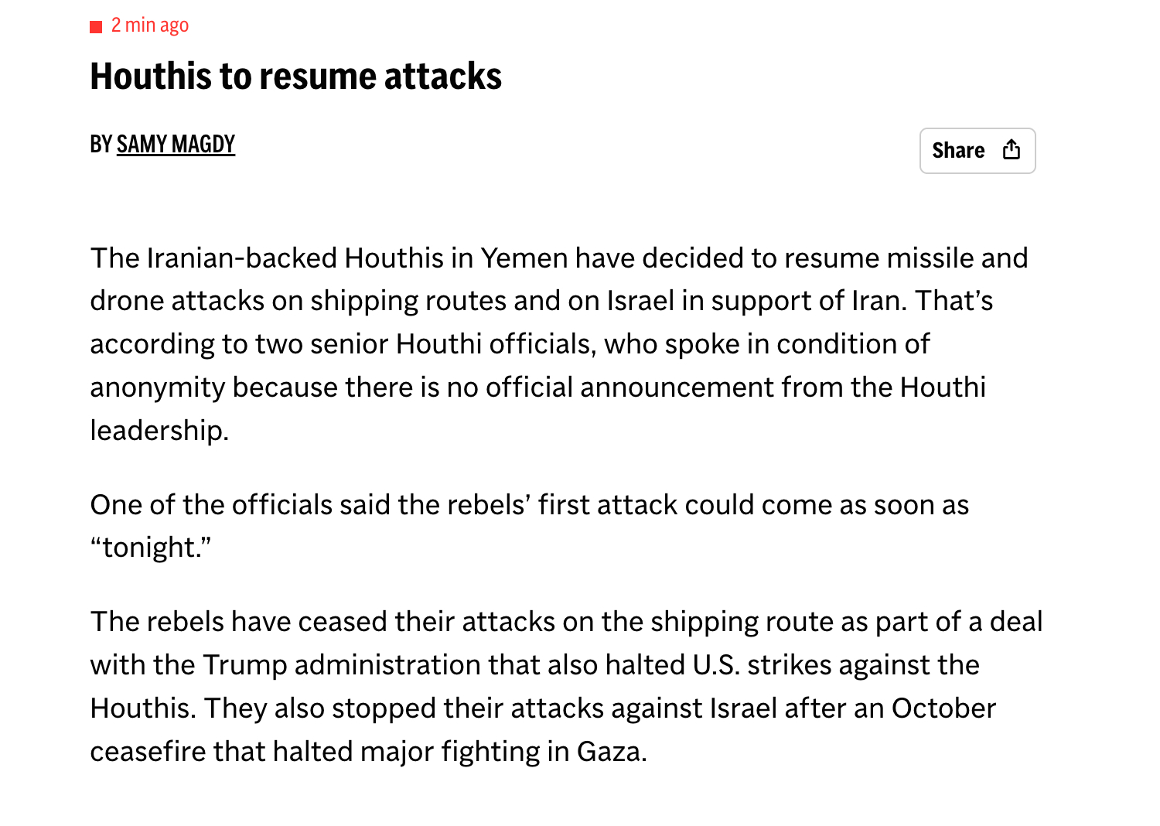Click the word "tonight" in quotes
This screenshot has height=826, width=1160.
click(150, 548)
